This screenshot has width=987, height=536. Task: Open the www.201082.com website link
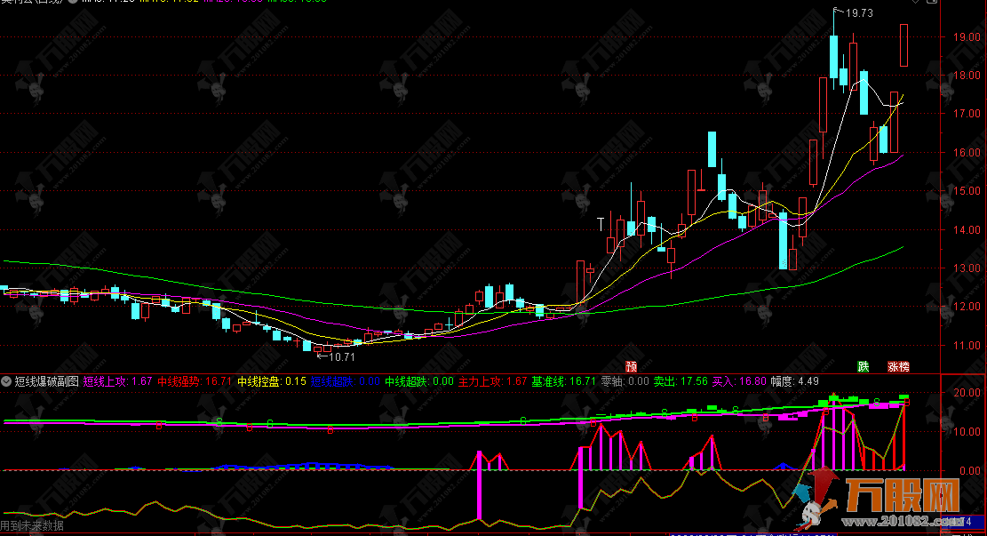click(x=896, y=520)
